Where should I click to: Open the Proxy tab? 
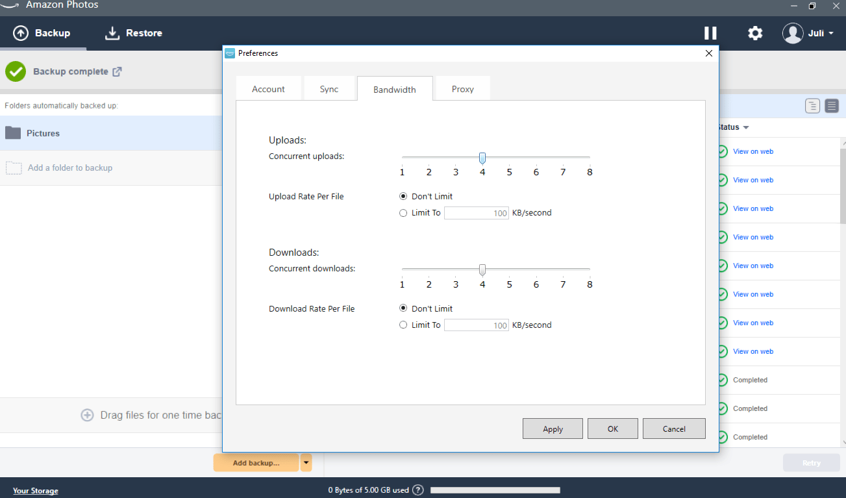[x=463, y=89]
